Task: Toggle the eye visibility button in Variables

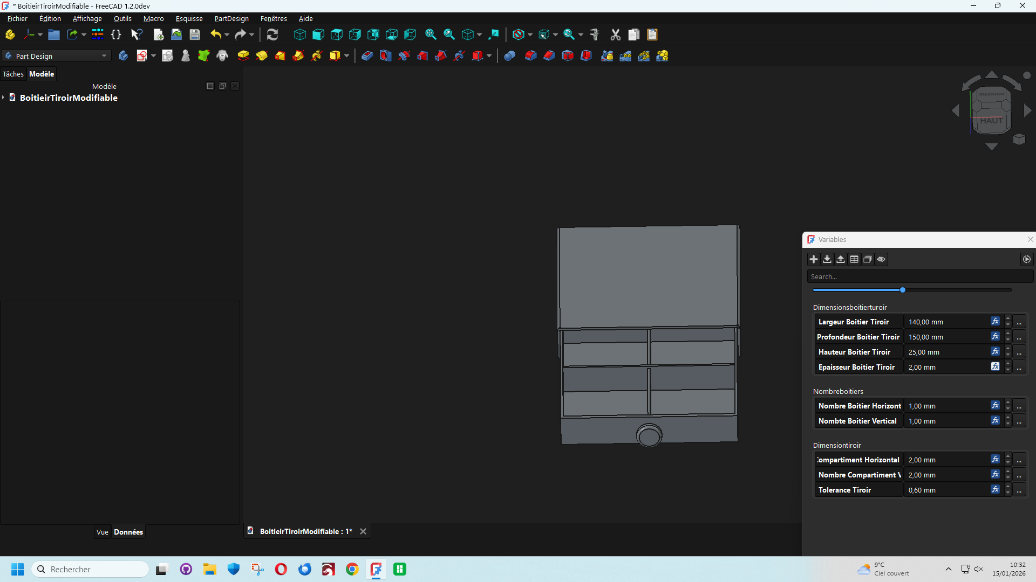Action: pyautogui.click(x=881, y=259)
